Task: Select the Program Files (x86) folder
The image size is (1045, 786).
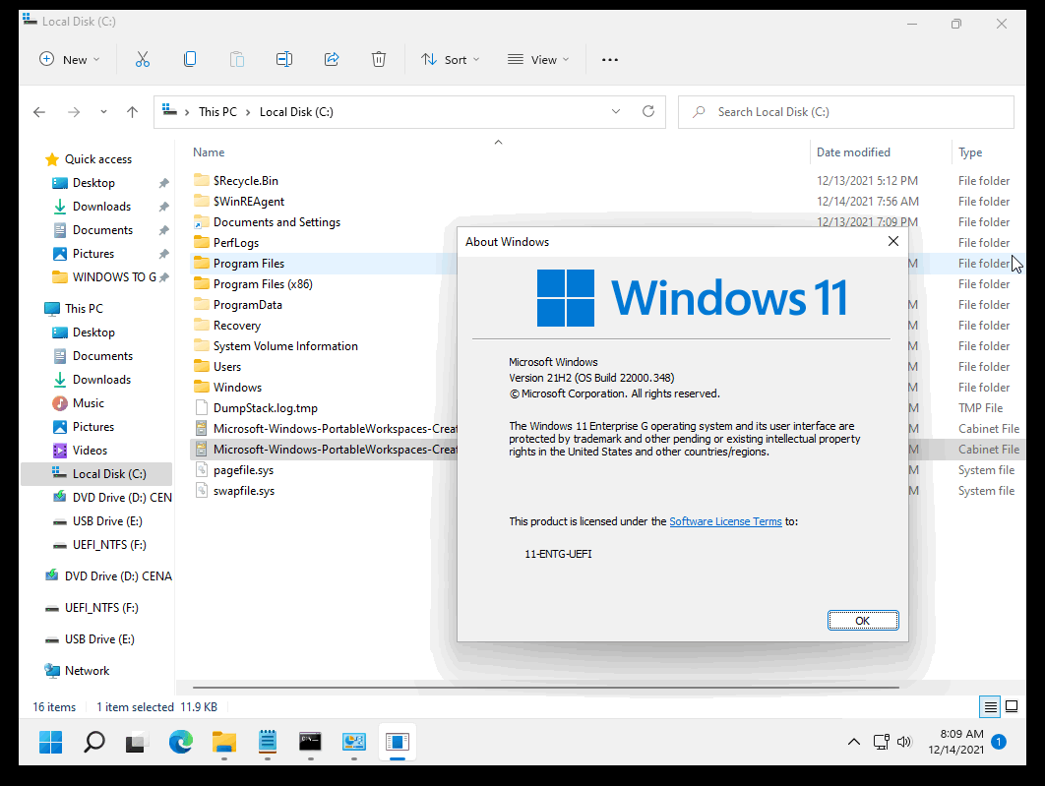Action: pyautogui.click(x=263, y=283)
